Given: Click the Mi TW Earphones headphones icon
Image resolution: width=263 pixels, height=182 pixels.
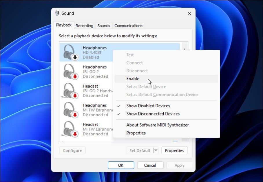Looking at the screenshot, I should pos(70,110).
